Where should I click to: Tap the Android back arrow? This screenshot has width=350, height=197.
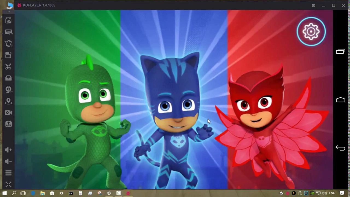click(x=340, y=148)
